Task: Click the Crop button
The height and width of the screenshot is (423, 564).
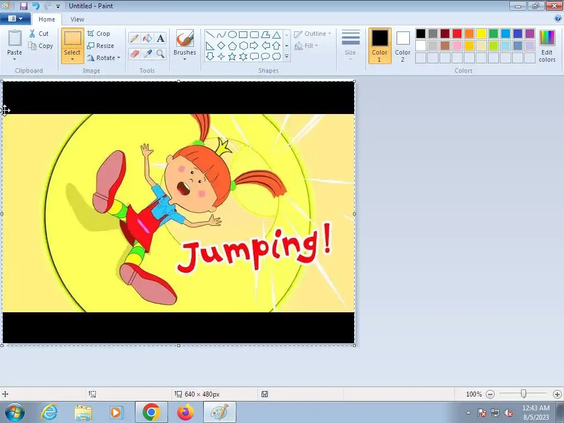Action: [x=98, y=34]
